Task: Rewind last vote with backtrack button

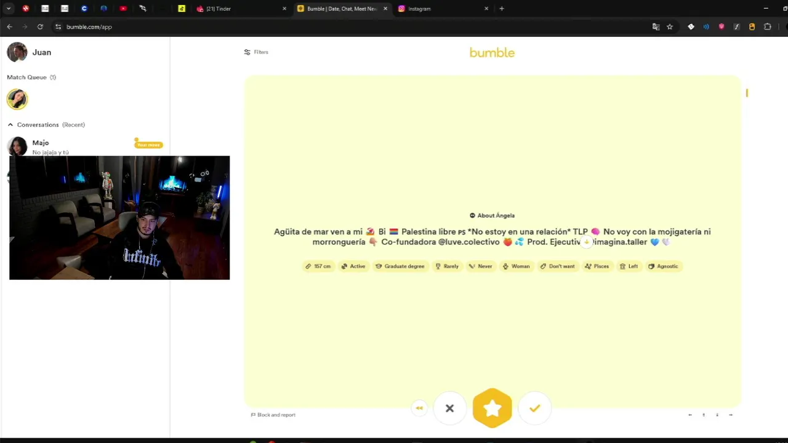Action: click(x=419, y=408)
